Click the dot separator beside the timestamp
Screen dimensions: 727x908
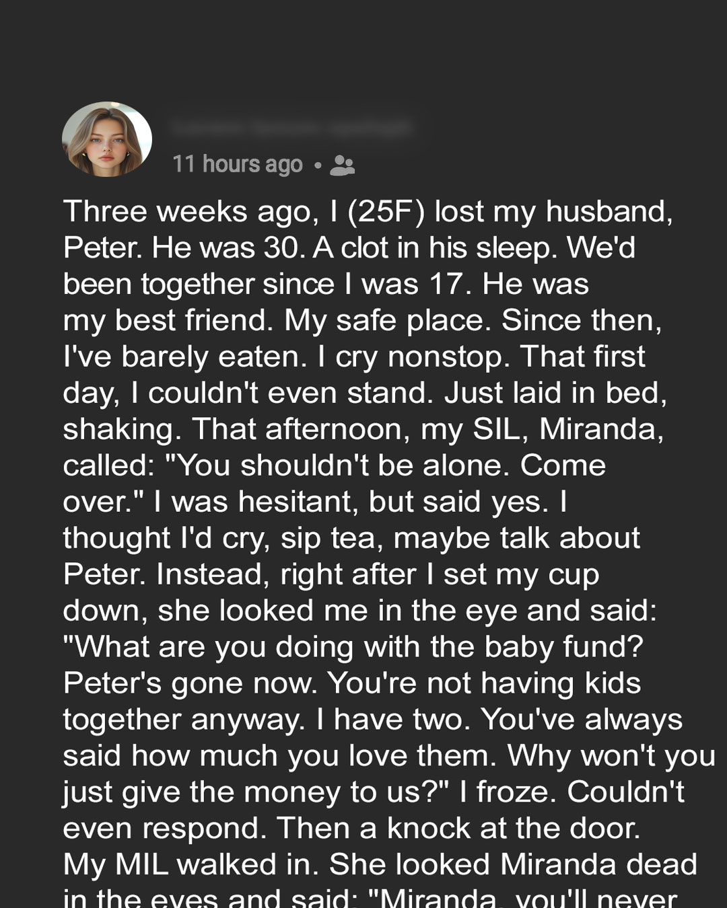[317, 165]
